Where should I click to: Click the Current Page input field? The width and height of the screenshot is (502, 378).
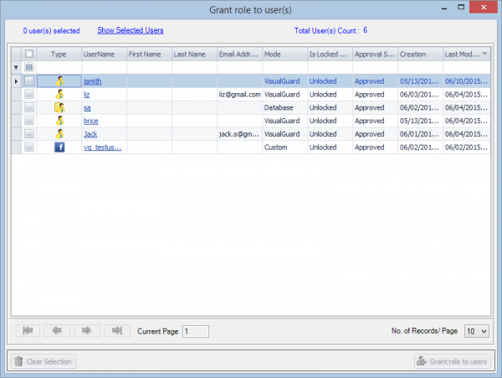click(196, 331)
